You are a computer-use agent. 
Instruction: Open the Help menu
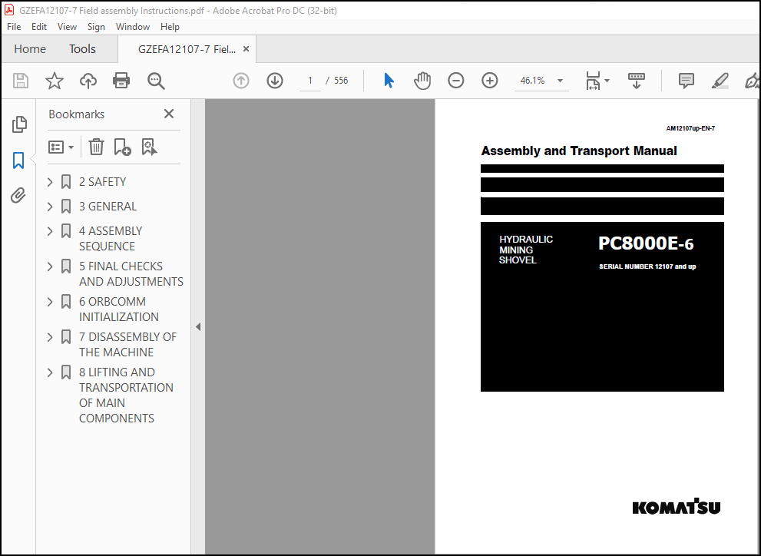tap(170, 27)
